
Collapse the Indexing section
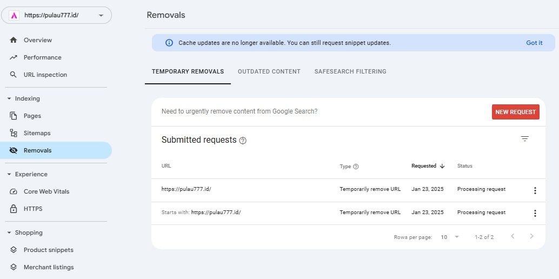pyautogui.click(x=9, y=98)
